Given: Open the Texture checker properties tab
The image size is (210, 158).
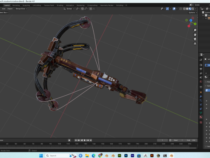Looking at the screenshot, I should 201,122.
